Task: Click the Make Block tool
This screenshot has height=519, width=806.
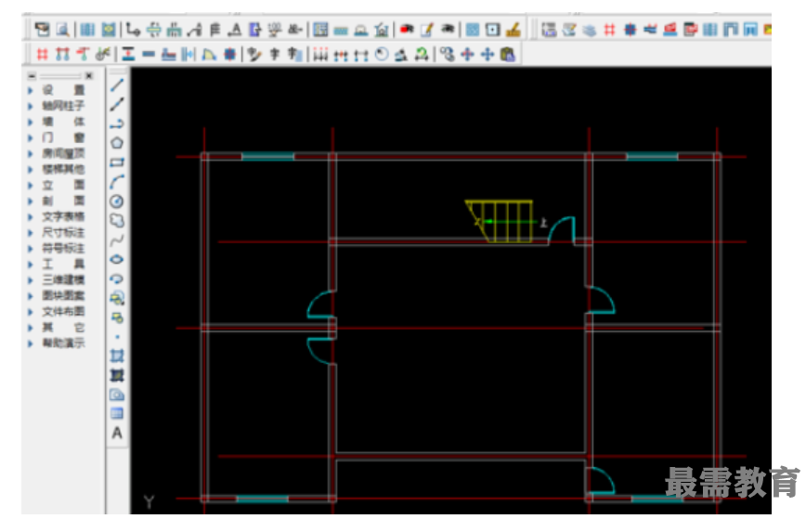Action: click(x=117, y=318)
